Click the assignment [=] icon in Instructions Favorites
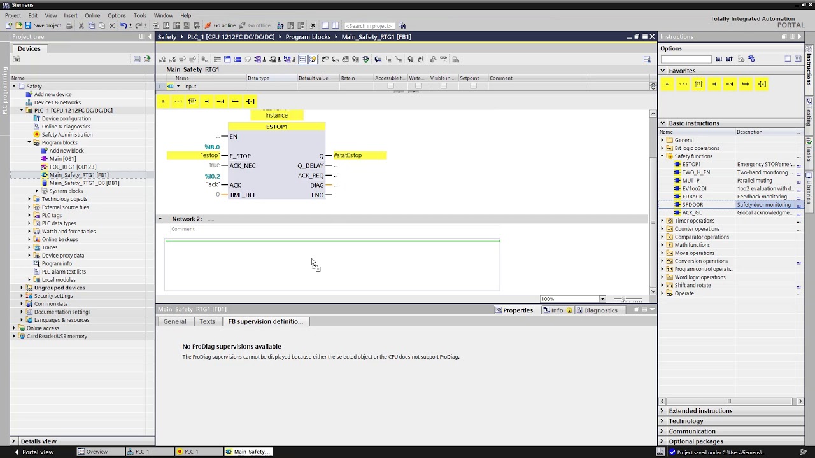 (761, 84)
